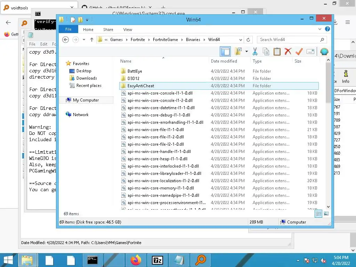The height and width of the screenshot is (267, 356).
Task: Click the breadcrumb arrow after Binaries
Action: coord(204,40)
